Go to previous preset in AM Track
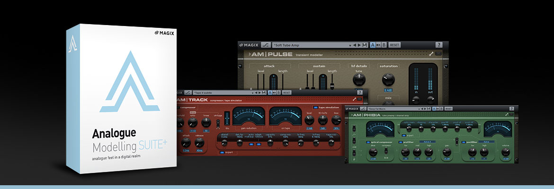The width and height of the screenshot is (554, 189). 256,93
